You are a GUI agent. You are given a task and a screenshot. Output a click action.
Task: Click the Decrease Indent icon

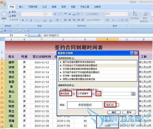[79, 20]
